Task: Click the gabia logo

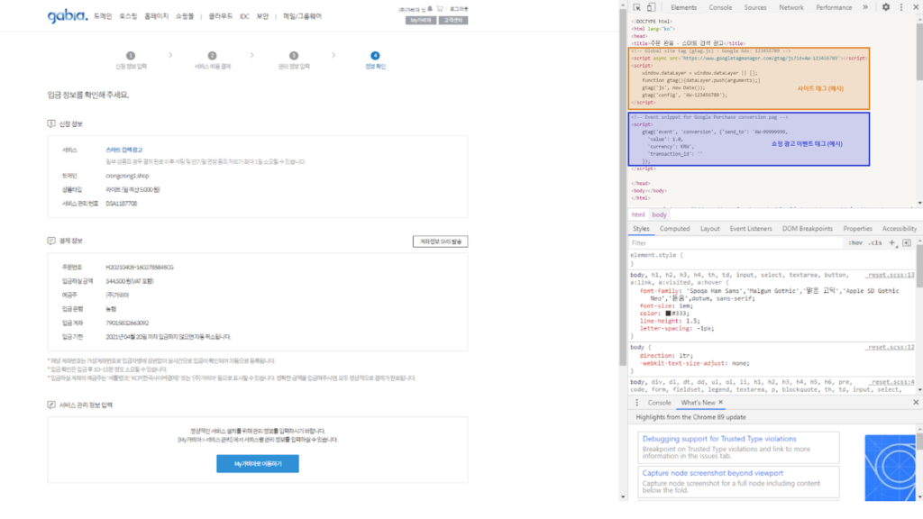Action: [67, 16]
